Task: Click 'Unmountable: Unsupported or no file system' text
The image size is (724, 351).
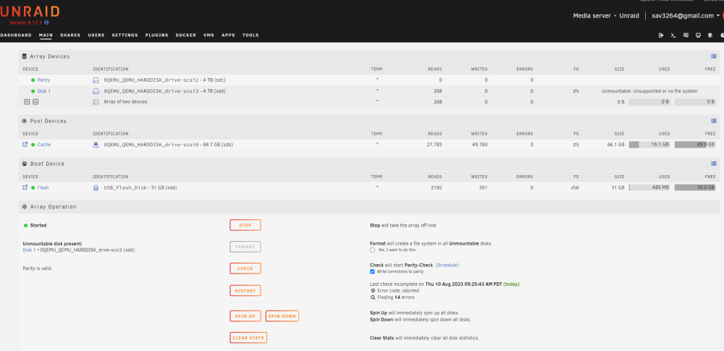Action: [x=649, y=91]
